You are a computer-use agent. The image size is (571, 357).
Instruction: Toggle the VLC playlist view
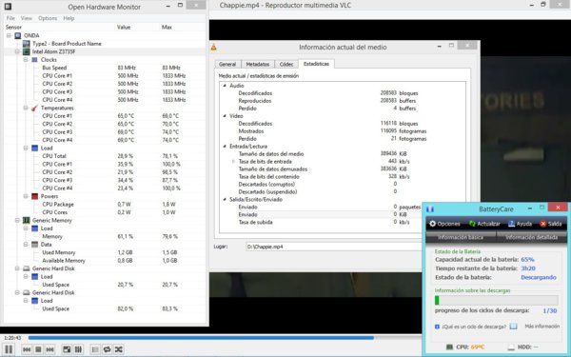[95, 349]
